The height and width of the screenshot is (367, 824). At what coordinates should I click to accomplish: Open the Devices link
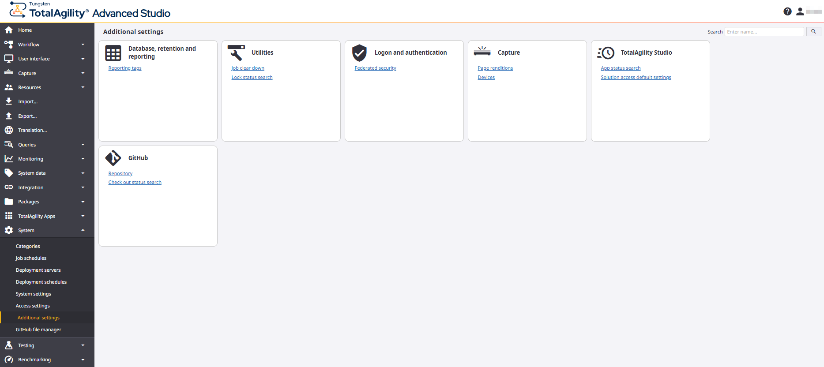(x=486, y=77)
